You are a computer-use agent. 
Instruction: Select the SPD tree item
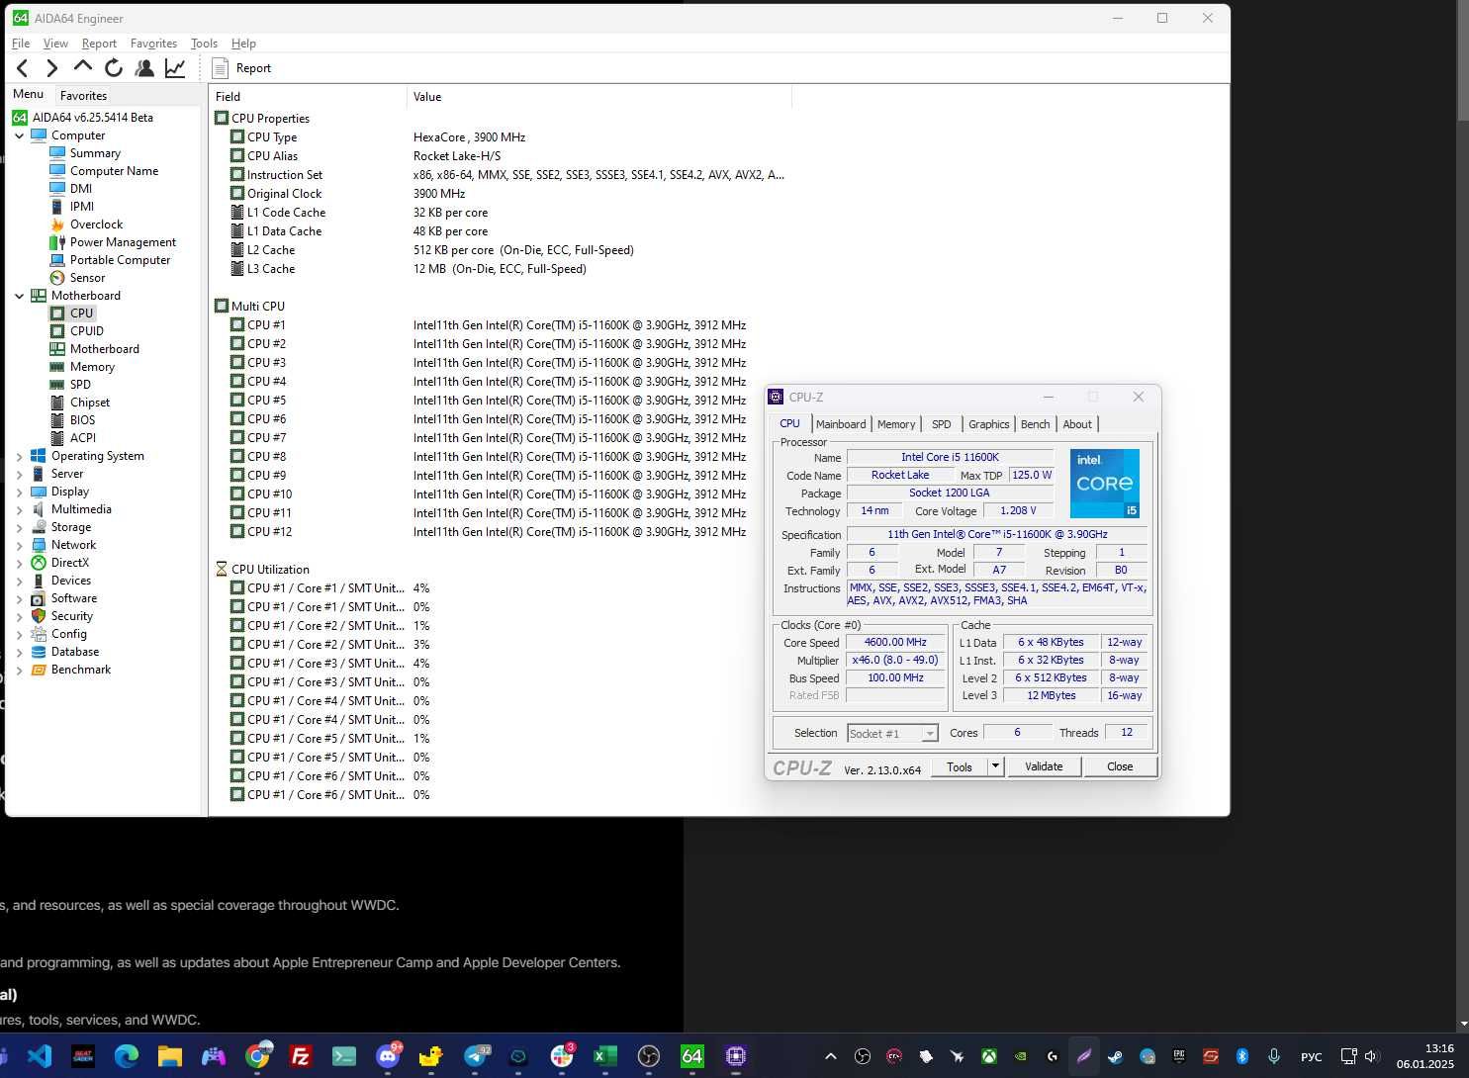click(80, 385)
